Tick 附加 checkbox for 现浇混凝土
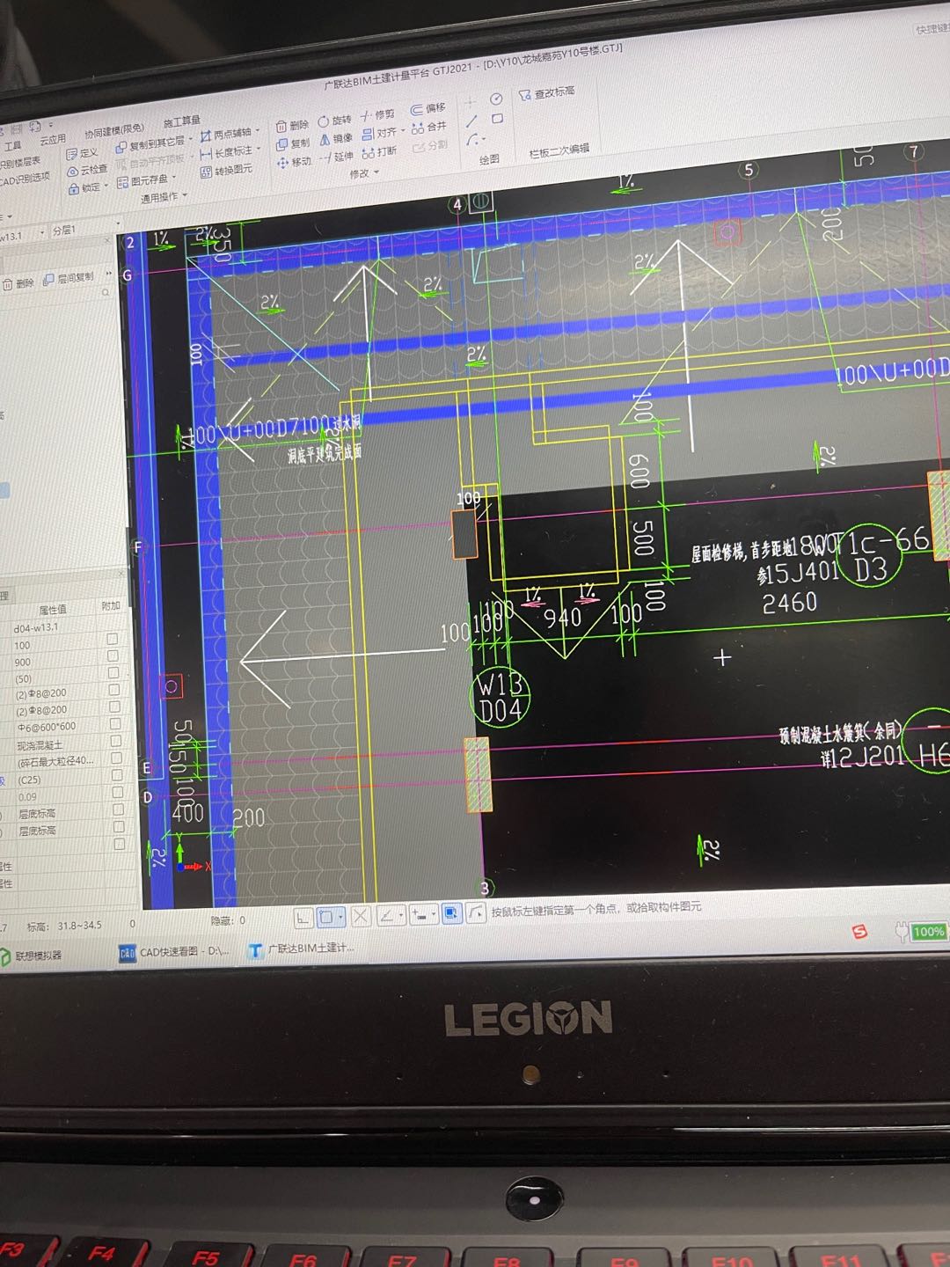Image resolution: width=950 pixels, height=1267 pixels. (x=116, y=741)
